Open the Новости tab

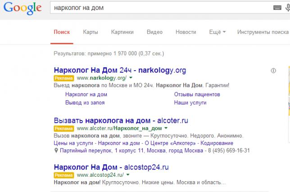(x=186, y=32)
